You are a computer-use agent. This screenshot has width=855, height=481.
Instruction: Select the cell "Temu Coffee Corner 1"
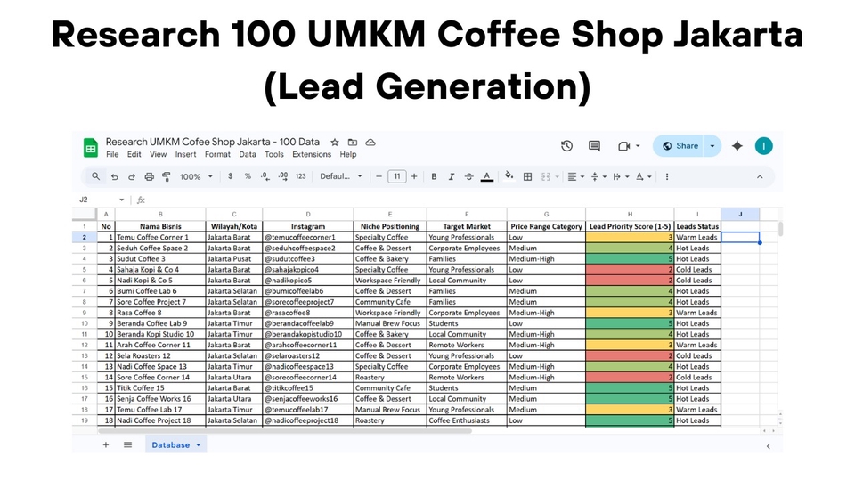(160, 238)
